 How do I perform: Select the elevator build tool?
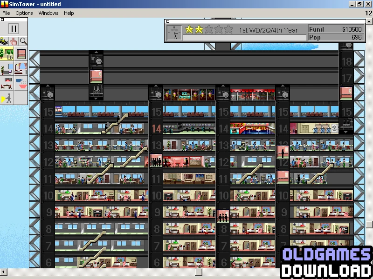pos(21,54)
